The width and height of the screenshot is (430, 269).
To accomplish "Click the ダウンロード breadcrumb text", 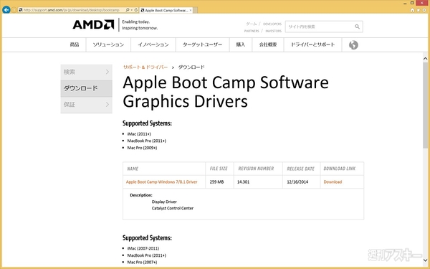I will click(x=191, y=67).
